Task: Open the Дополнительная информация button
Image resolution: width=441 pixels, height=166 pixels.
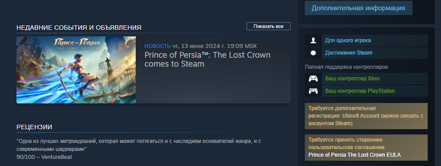Action: 358,8
